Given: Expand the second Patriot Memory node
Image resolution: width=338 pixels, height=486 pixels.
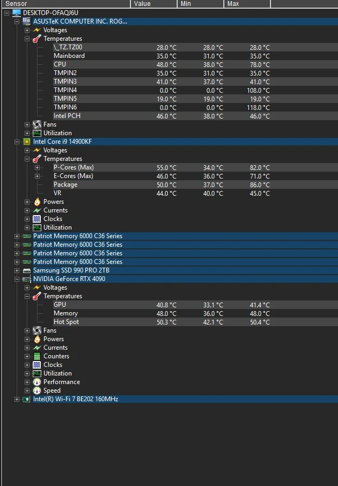Looking at the screenshot, I should (17, 245).
